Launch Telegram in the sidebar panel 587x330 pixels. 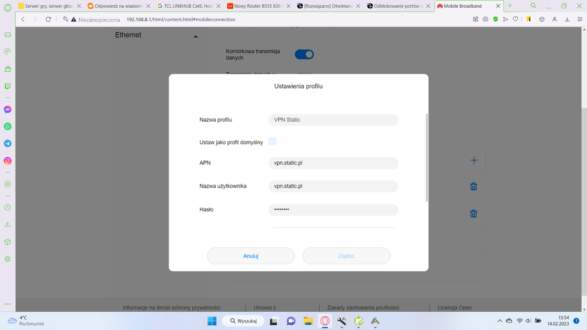click(8, 143)
